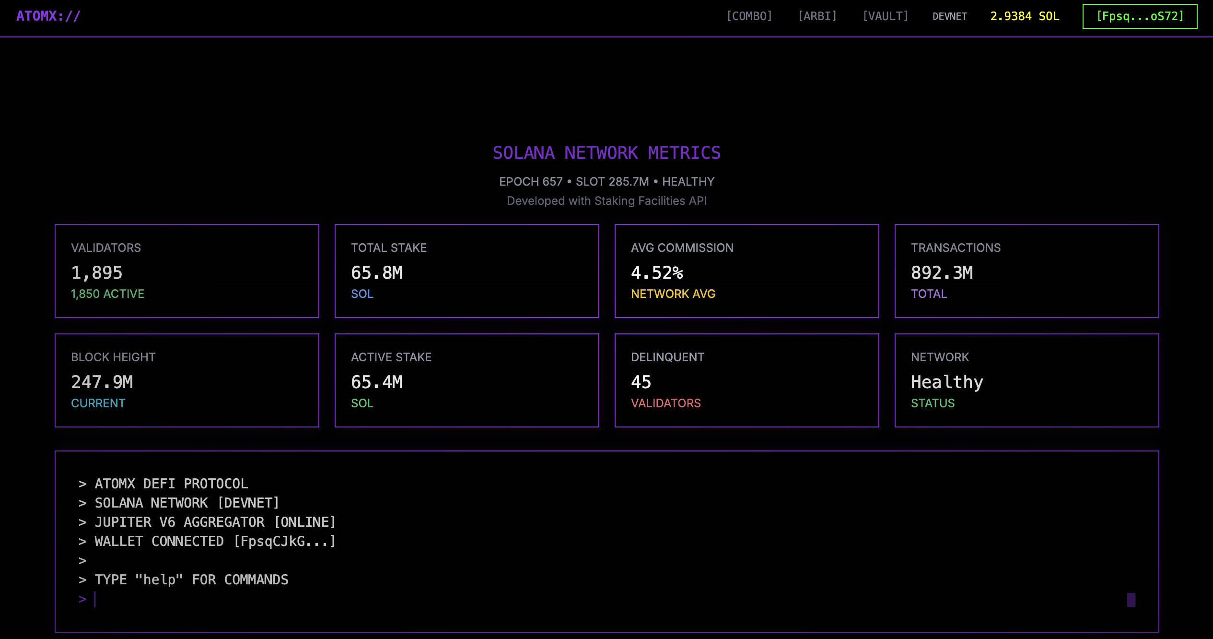1213x639 pixels.
Task: Click the Block Height card
Action: pyautogui.click(x=187, y=380)
